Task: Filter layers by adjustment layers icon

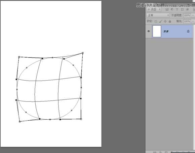Action: click(x=172, y=9)
